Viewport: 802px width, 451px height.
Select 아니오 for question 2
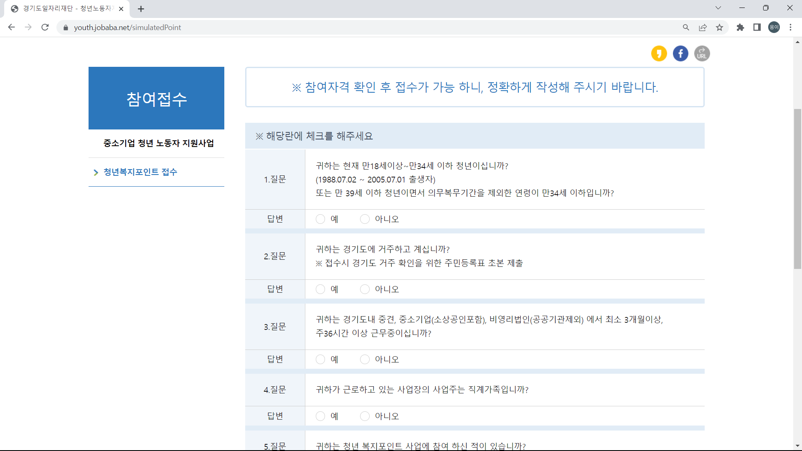(365, 289)
